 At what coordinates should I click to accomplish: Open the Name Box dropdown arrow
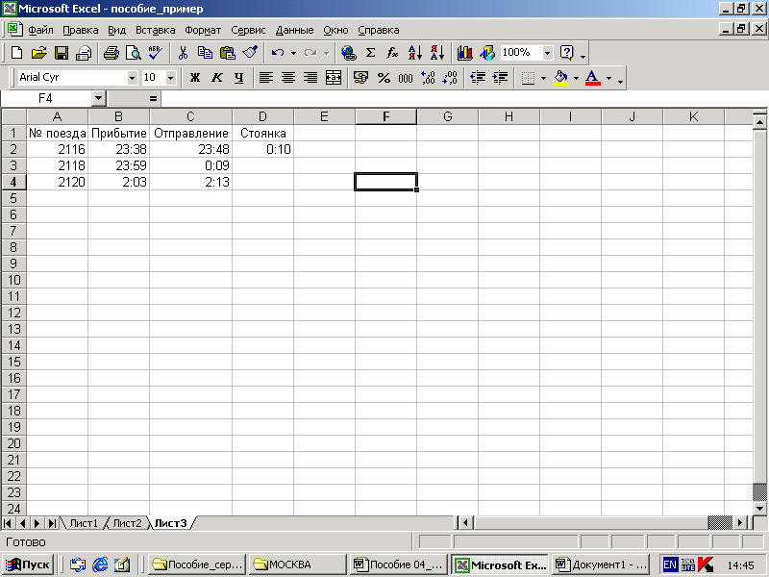click(x=99, y=99)
